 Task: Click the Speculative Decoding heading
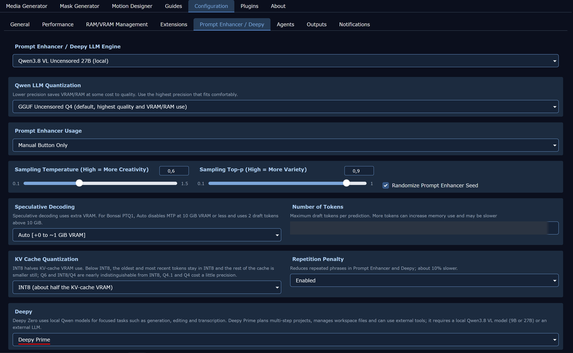pyautogui.click(x=45, y=207)
